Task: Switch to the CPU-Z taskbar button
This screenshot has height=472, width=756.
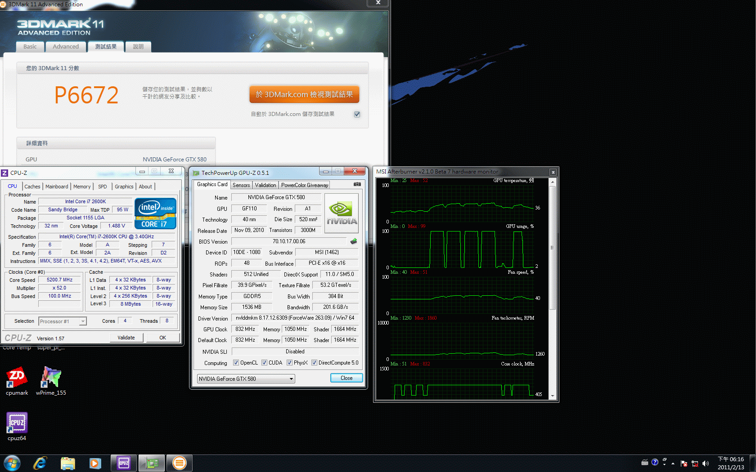Action: (124, 463)
